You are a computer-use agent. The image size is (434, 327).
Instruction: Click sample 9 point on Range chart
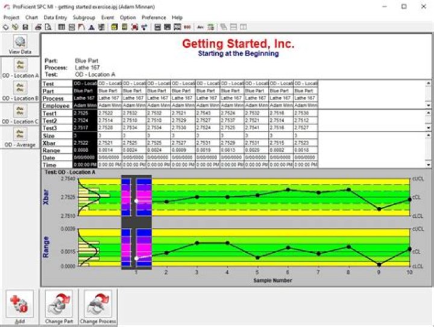(379, 265)
